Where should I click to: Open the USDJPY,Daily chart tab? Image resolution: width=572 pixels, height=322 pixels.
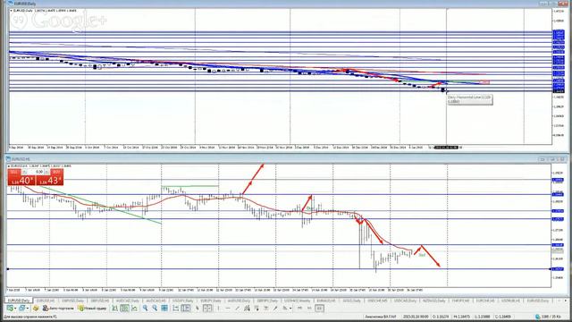[x=183, y=301]
